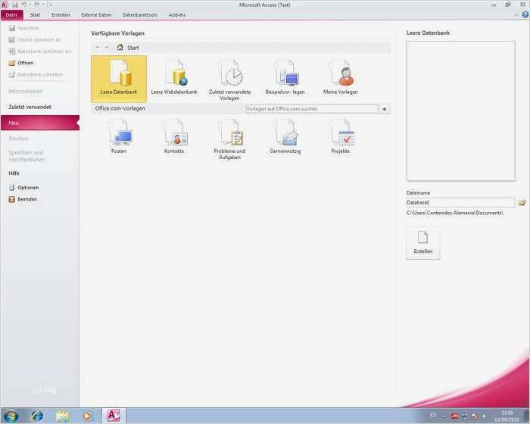This screenshot has width=530, height=424.
Task: Click the database path text
Action: 454,213
